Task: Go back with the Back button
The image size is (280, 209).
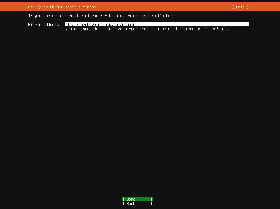Action: pyautogui.click(x=137, y=204)
